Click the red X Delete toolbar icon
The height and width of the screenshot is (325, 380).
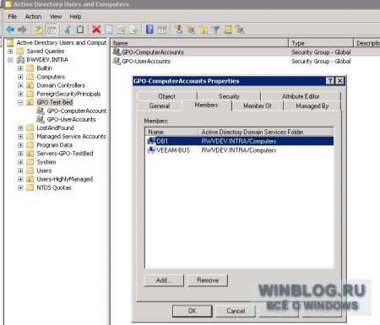[96, 30]
